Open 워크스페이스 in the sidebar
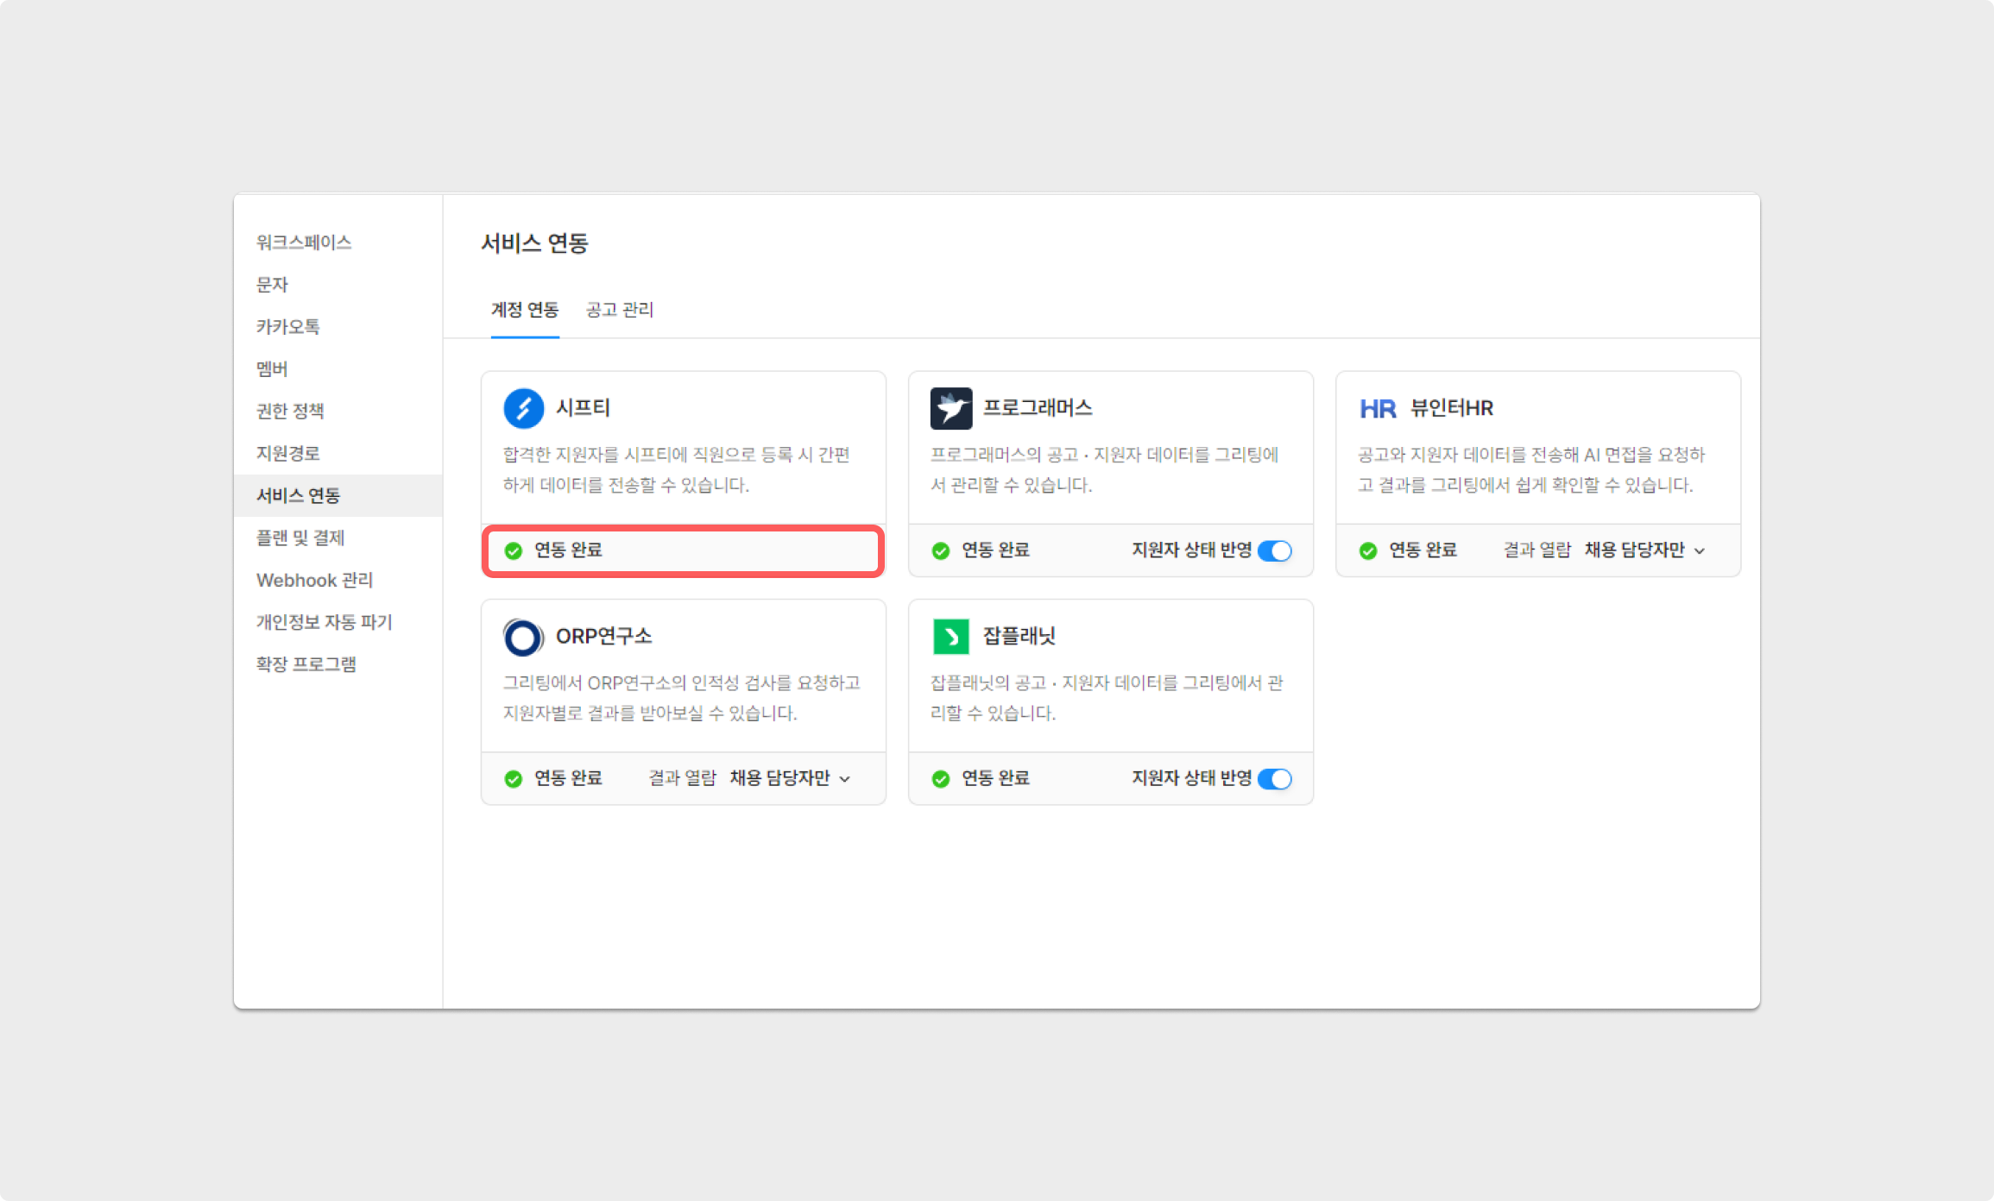The width and height of the screenshot is (1994, 1201). click(304, 242)
